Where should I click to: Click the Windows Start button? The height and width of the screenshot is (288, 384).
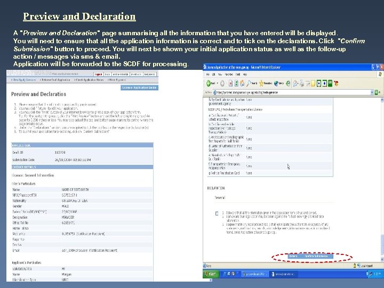(211, 274)
